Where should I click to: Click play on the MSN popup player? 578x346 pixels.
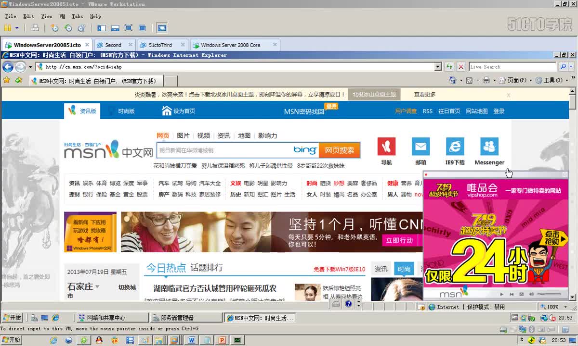tap(501, 294)
